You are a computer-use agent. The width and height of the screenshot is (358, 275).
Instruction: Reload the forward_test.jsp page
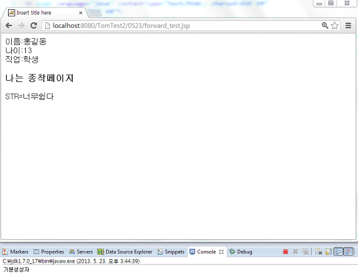click(34, 25)
